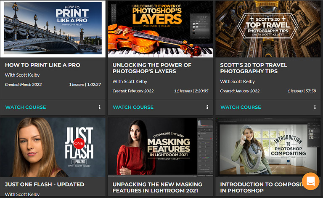Click '1 lessons | 1:02:27' text
The image size is (323, 198).
(x=85, y=85)
